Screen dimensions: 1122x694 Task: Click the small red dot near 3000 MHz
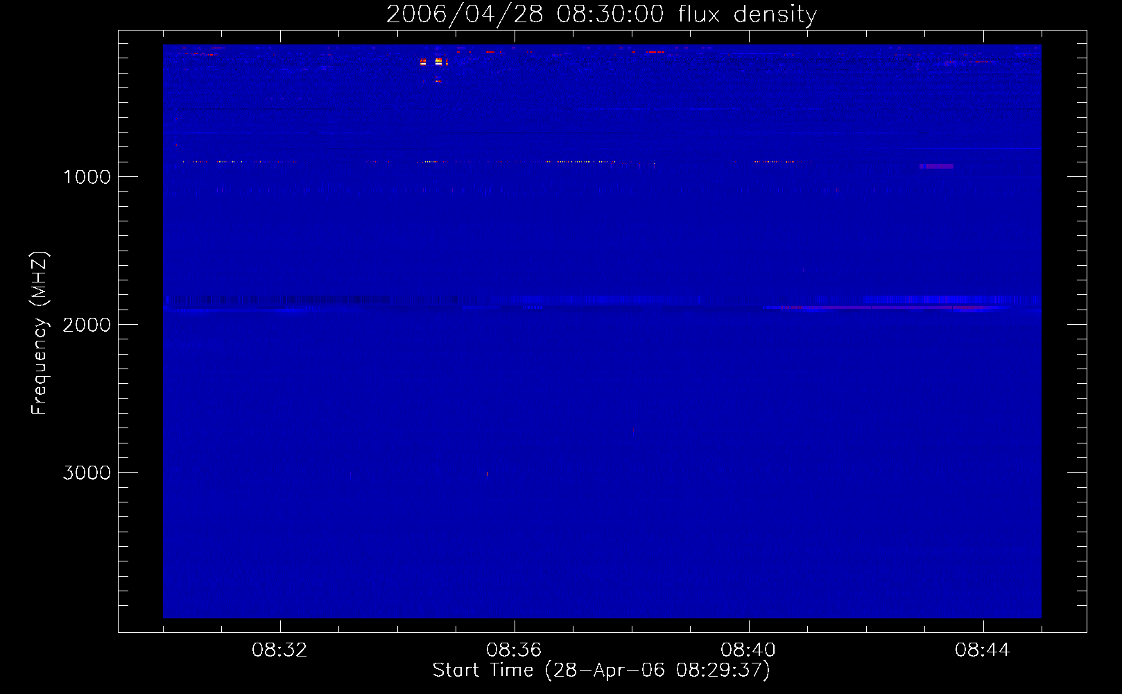(x=487, y=474)
